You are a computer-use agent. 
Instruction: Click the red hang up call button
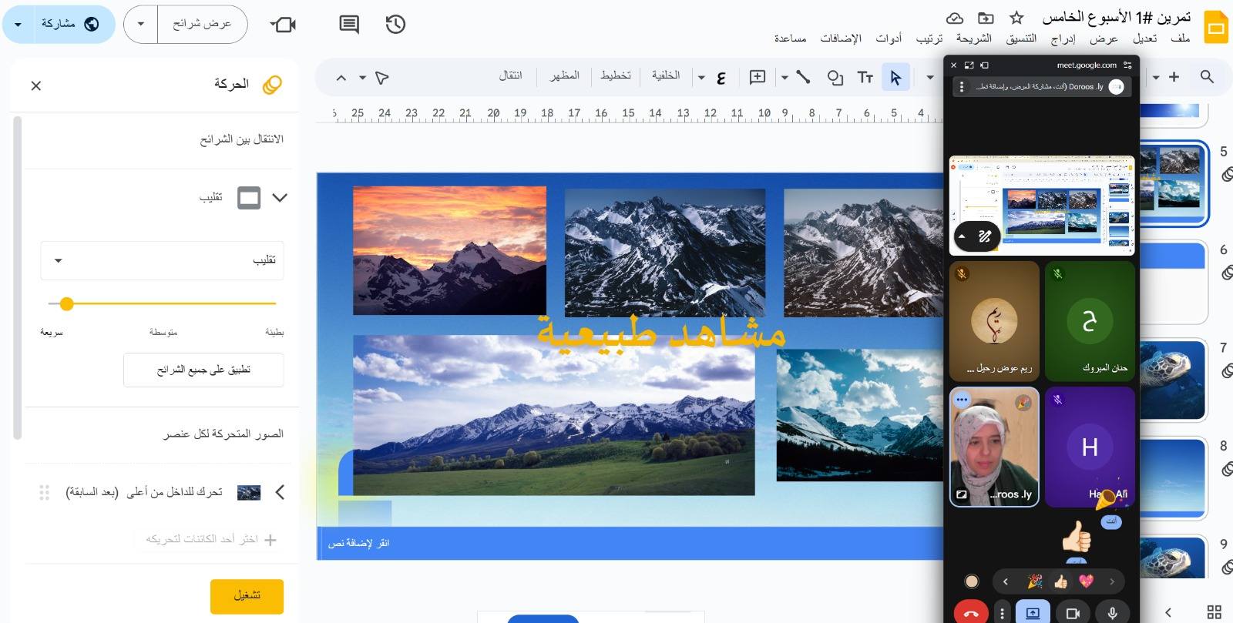click(x=970, y=613)
